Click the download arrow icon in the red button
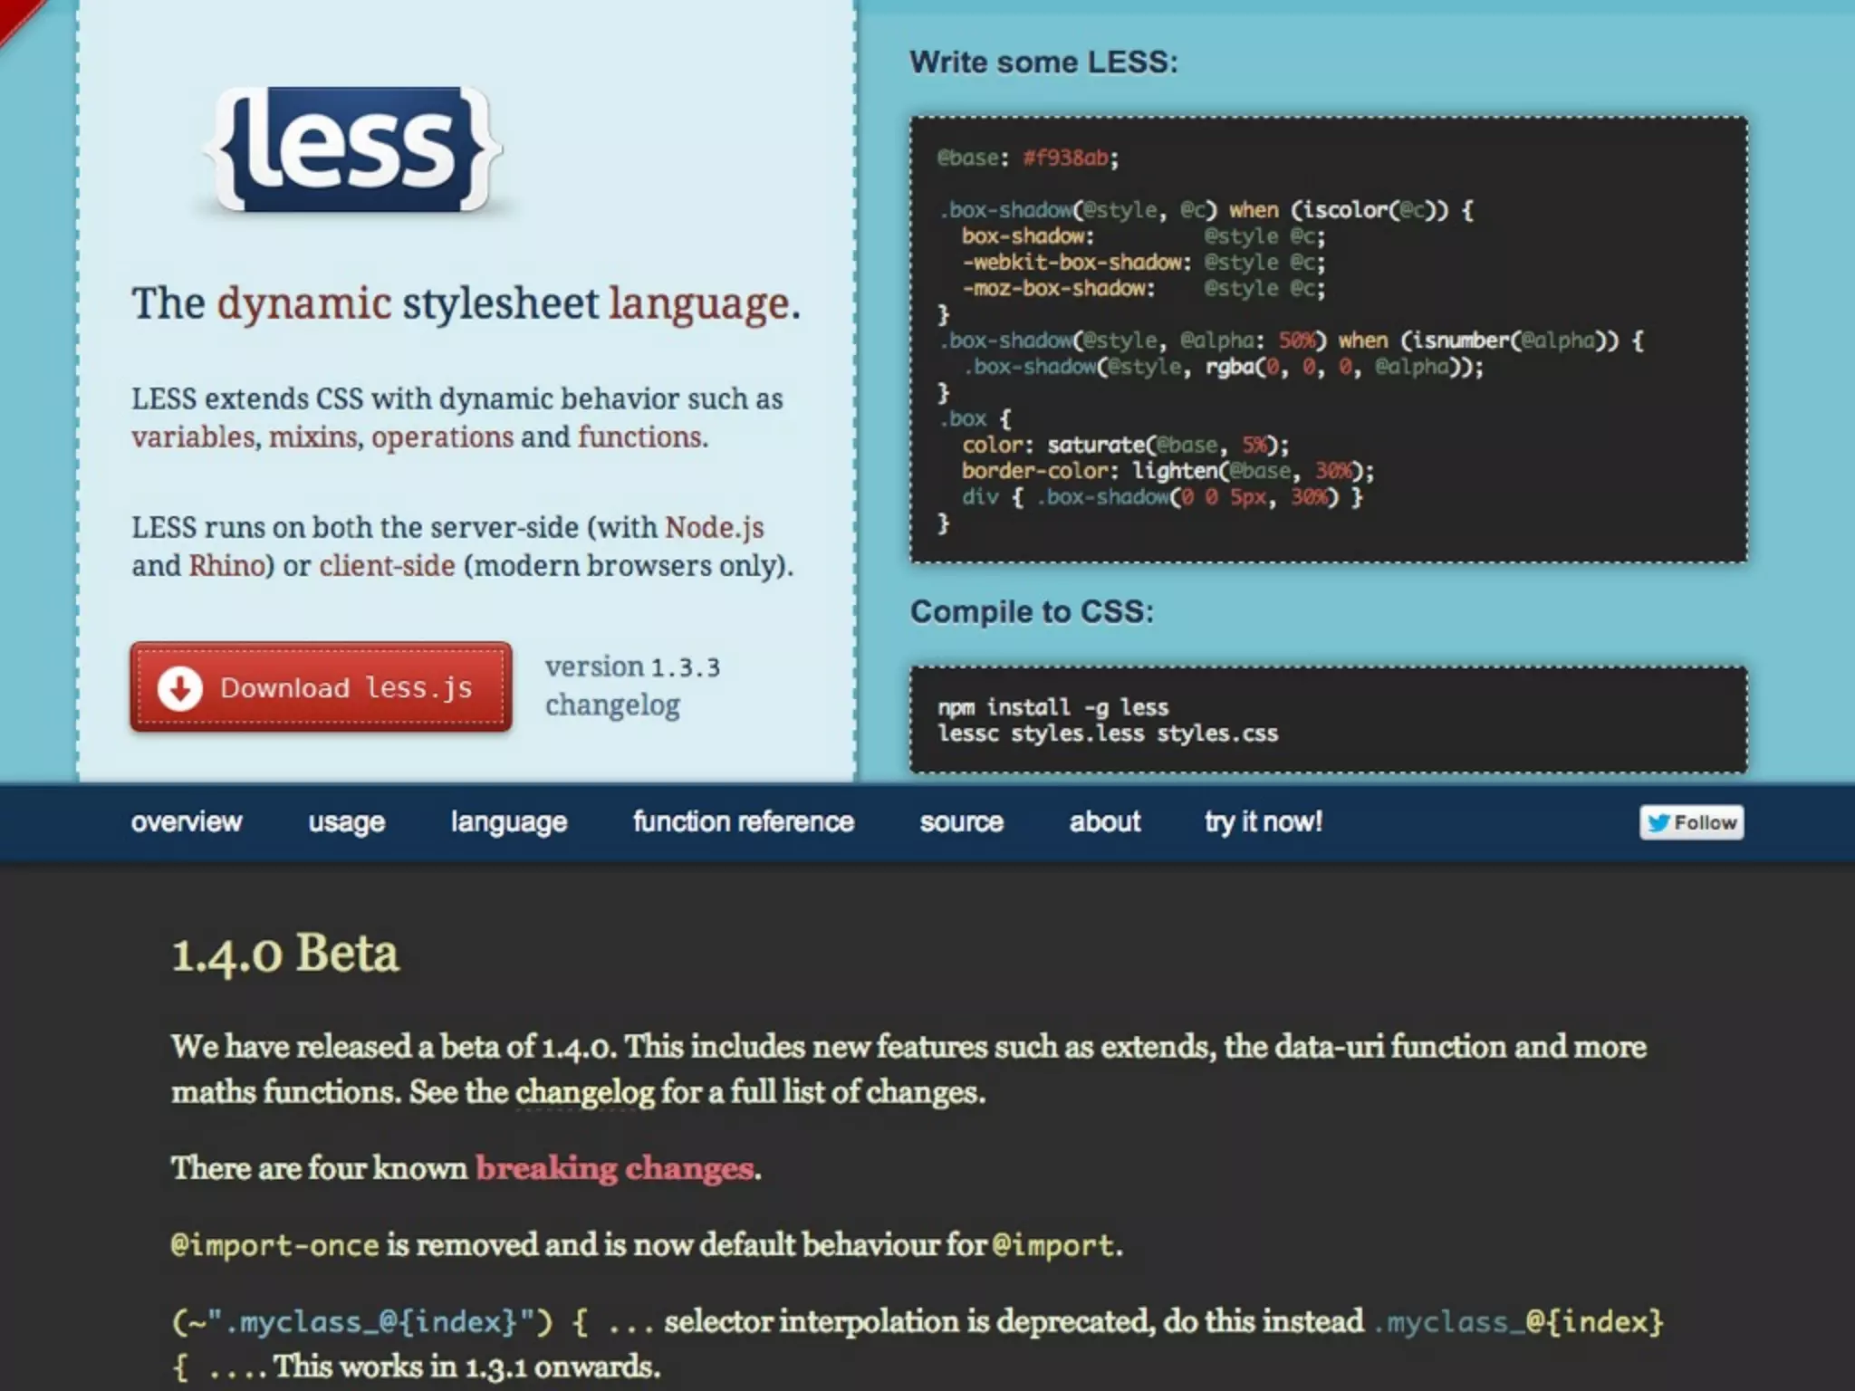1855x1391 pixels. click(x=179, y=688)
